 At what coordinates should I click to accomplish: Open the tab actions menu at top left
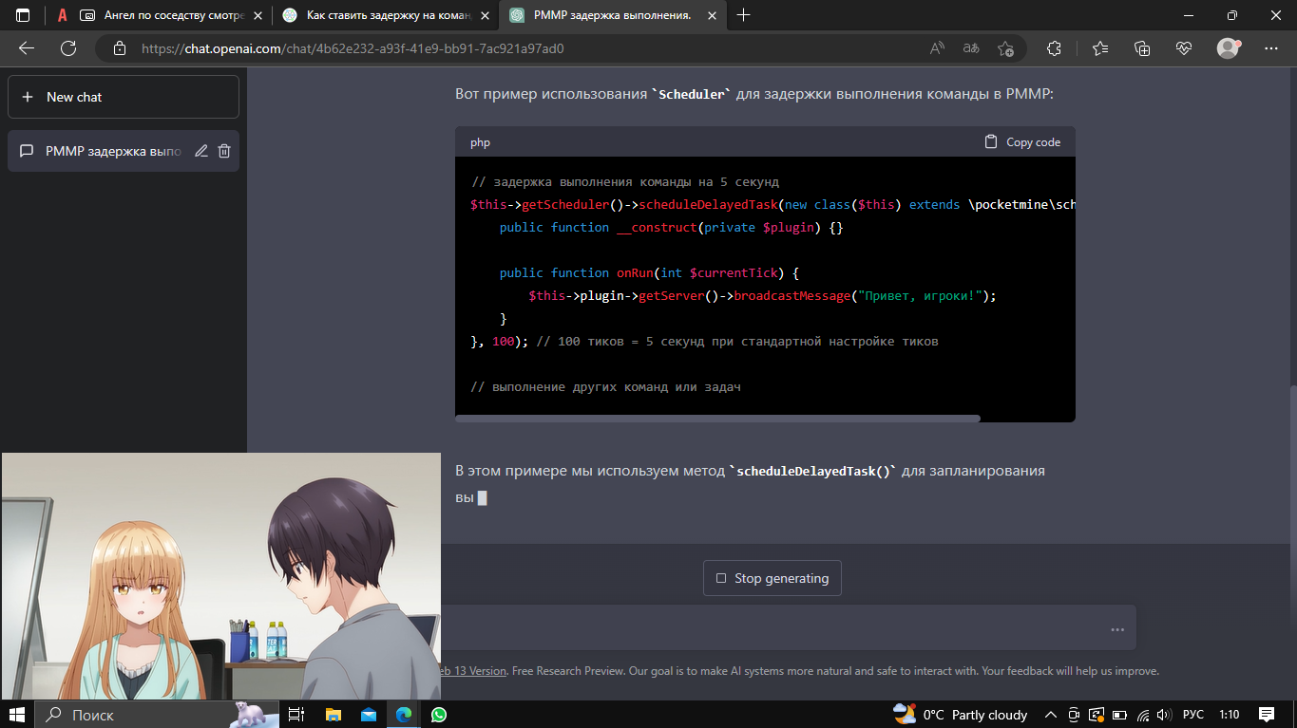[x=23, y=15]
